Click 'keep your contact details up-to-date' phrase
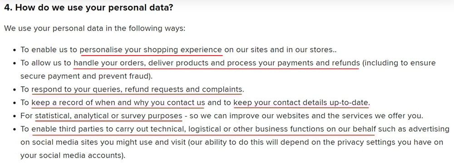The height and width of the screenshot is (163, 454). coord(301,103)
